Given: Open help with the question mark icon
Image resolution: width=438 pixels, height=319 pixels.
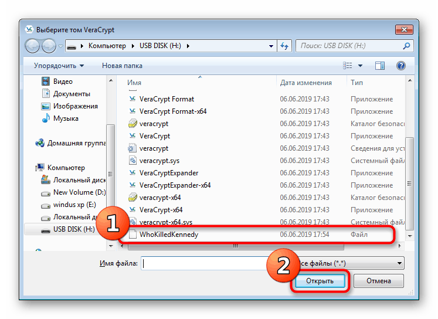Looking at the screenshot, I should [x=401, y=66].
